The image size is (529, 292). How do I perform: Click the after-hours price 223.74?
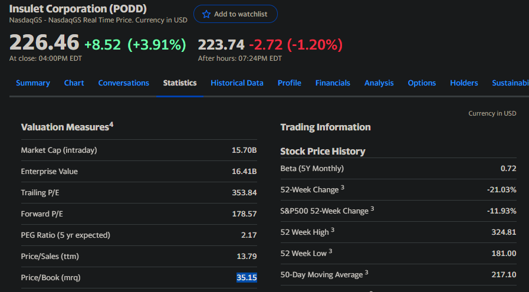(x=221, y=45)
